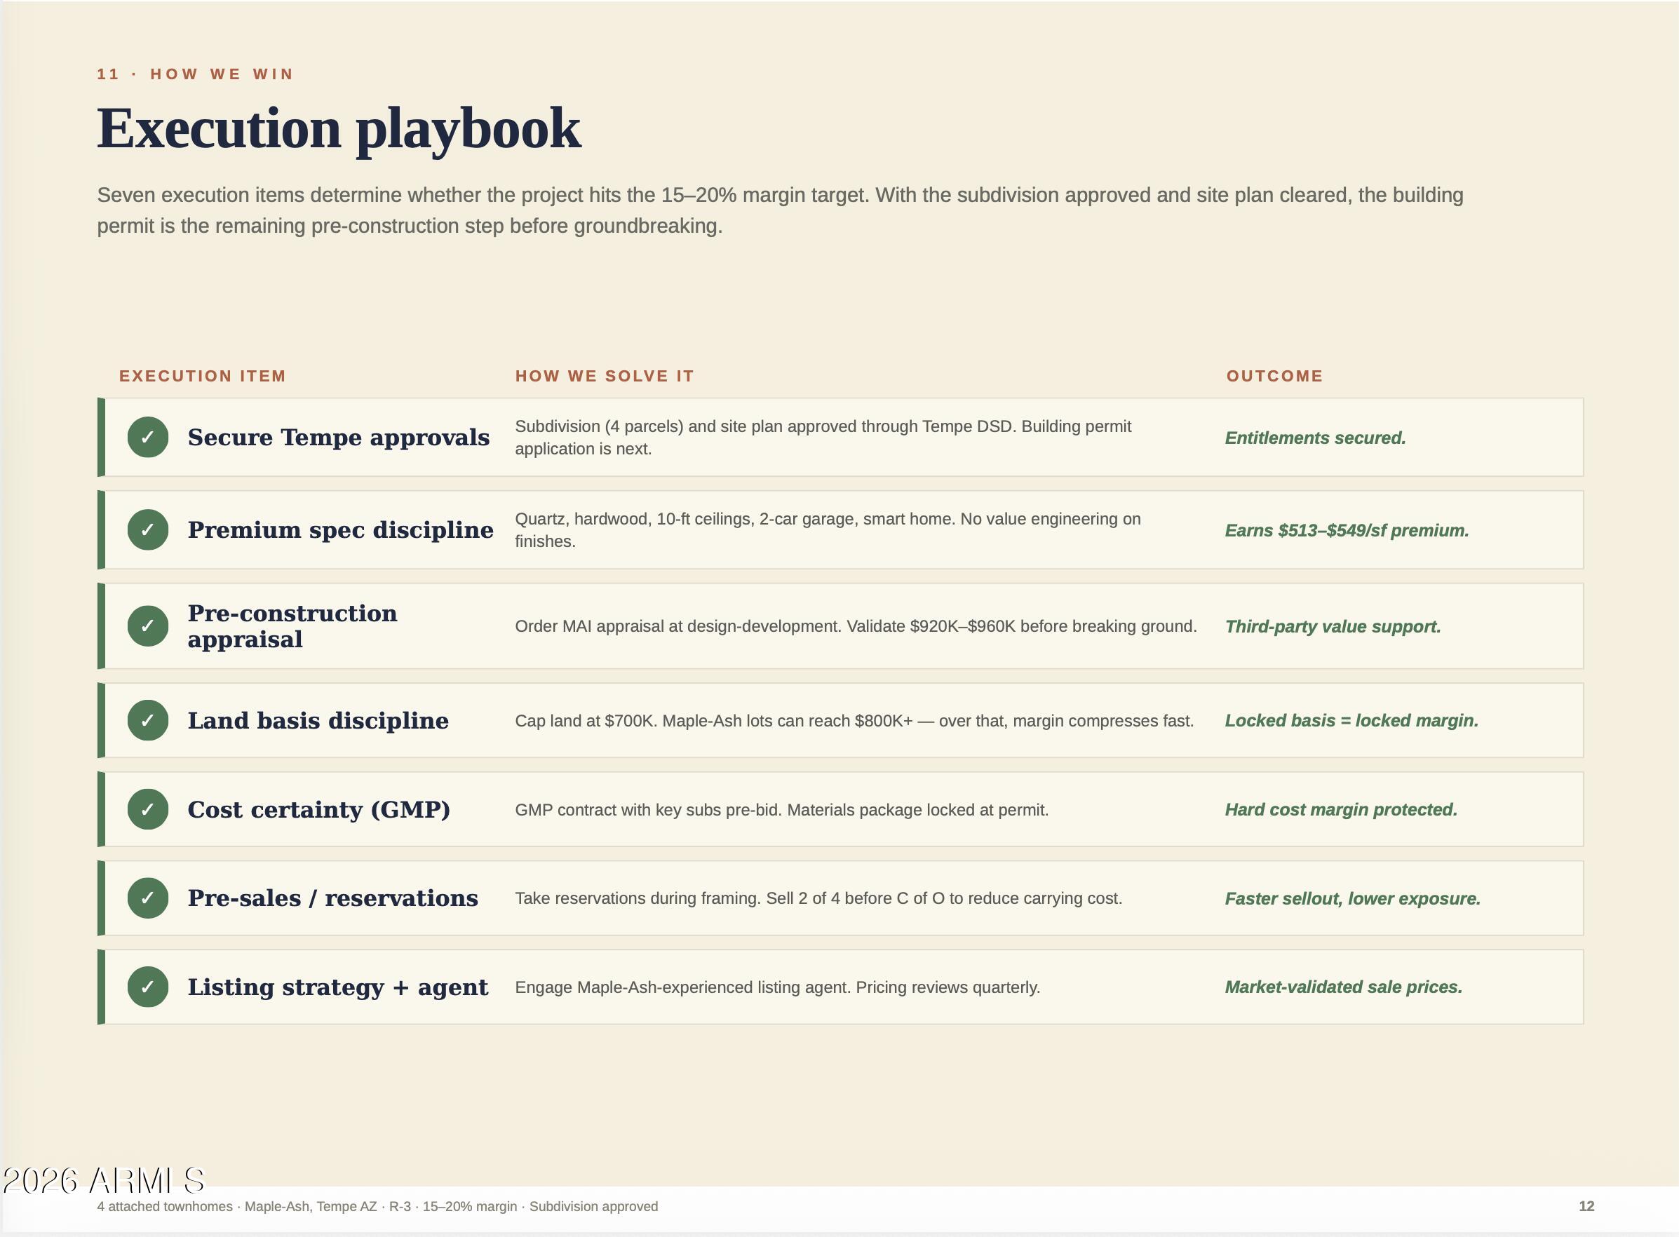Click the page number 12 in footer
The width and height of the screenshot is (1679, 1237).
pos(1586,1206)
